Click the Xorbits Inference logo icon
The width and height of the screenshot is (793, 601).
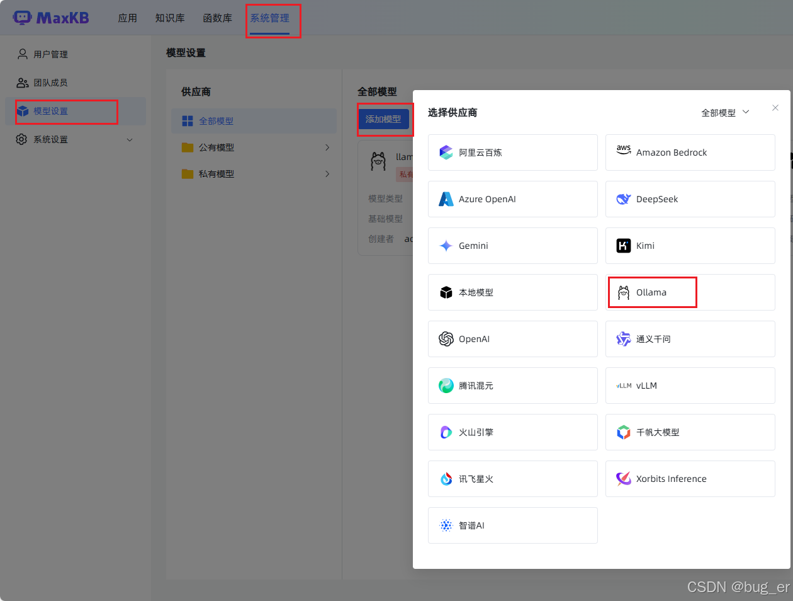624,479
